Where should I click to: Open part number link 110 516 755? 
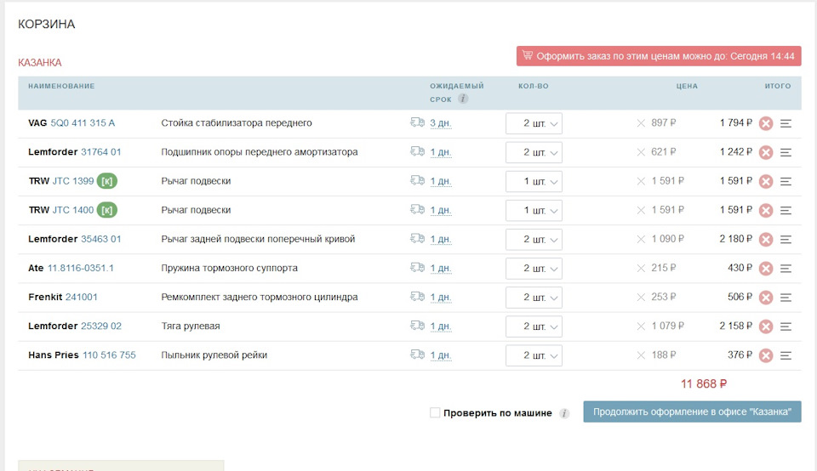click(110, 355)
